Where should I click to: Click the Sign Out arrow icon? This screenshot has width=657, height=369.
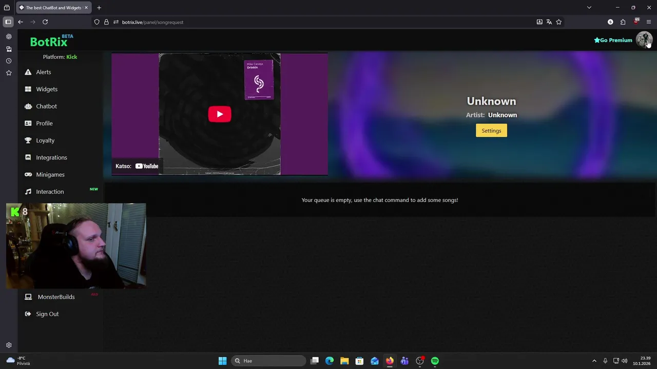click(x=28, y=314)
